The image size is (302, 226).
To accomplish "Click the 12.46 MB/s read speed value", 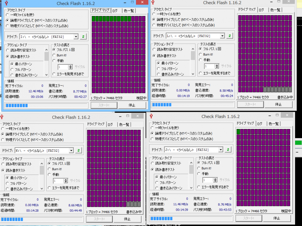I will click(x=36, y=91).
